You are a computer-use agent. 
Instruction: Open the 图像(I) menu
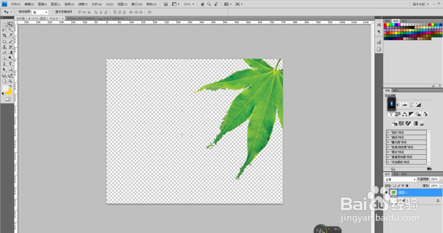43,4
